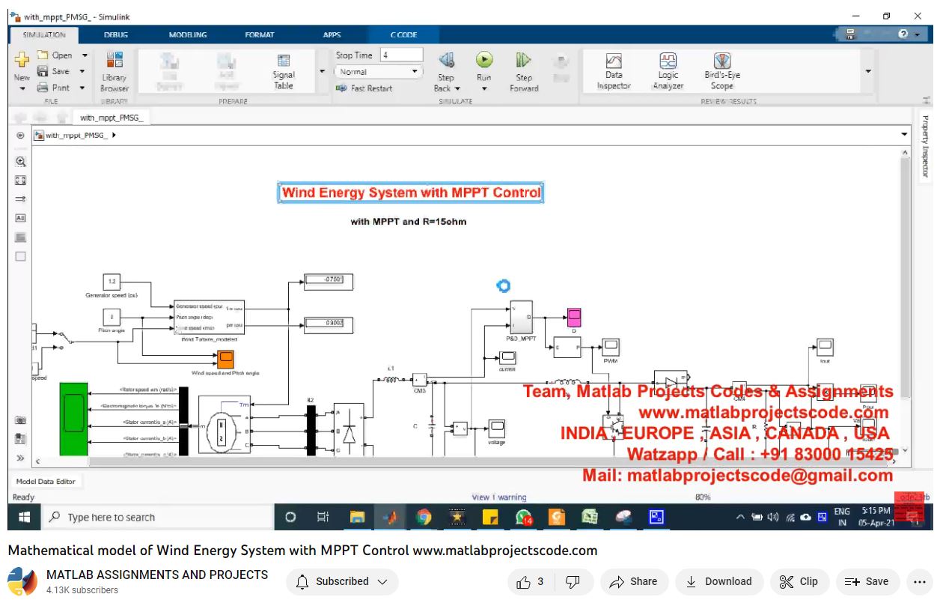Click the ribbon help icon
This screenshot has height=606, width=940.
[x=903, y=34]
